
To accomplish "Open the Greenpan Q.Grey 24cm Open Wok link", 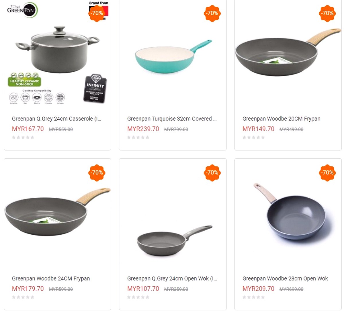I will pos(172,279).
